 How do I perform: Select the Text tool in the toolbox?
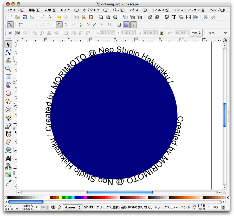[x=8, y=158]
